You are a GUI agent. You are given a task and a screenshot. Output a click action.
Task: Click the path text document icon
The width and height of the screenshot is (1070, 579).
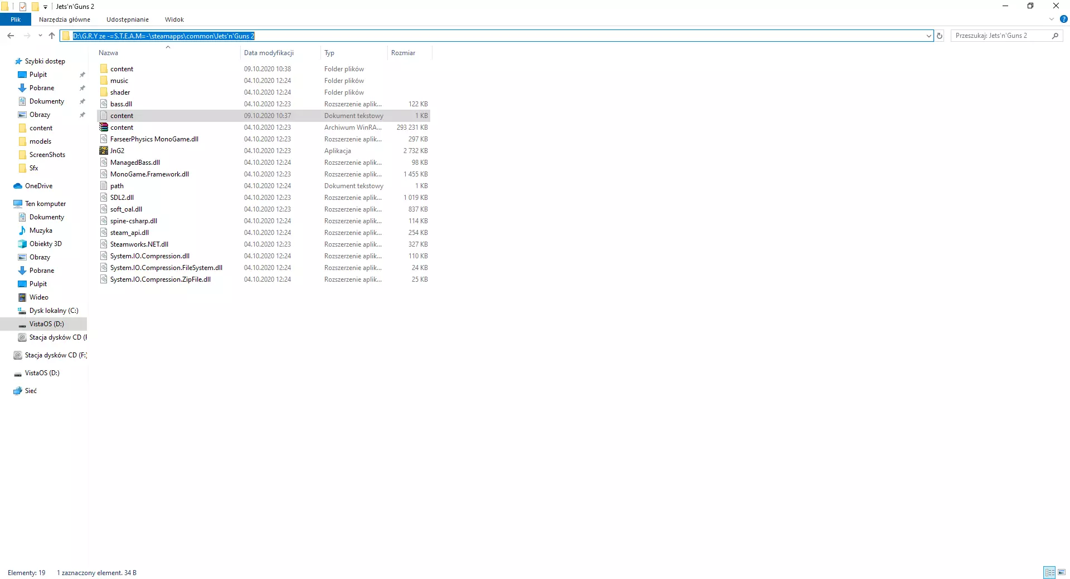click(x=104, y=185)
